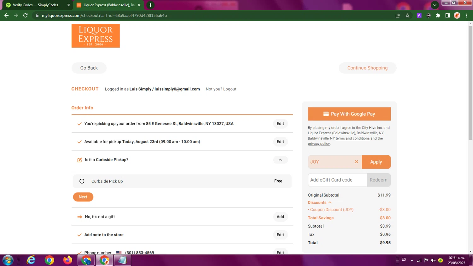Edit the phone number
Screen dimensions: 473x266
point(280,252)
